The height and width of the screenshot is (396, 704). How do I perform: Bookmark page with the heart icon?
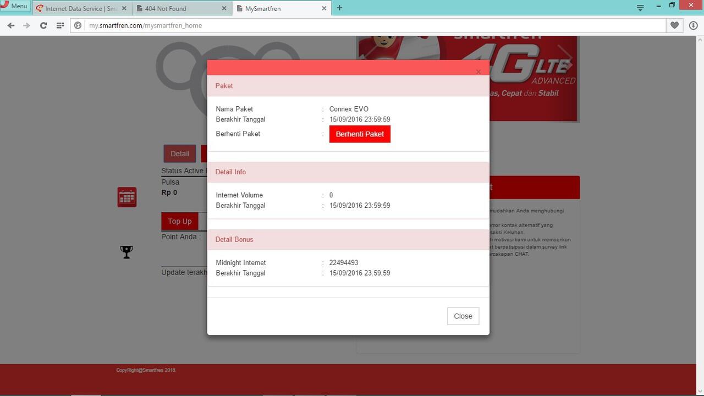tap(675, 25)
